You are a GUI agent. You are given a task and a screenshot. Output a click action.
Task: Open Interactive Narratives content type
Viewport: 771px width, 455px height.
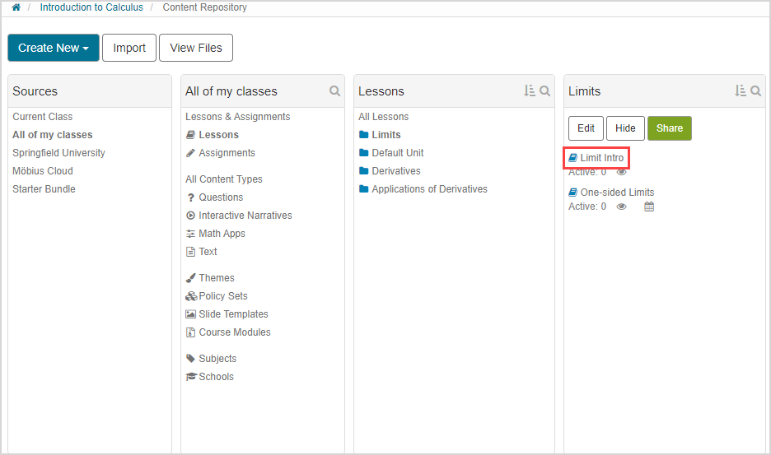coord(245,216)
